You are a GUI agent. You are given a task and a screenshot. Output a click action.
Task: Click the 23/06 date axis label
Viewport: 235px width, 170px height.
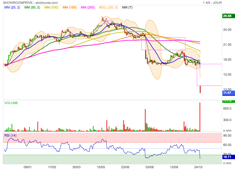click(125, 167)
